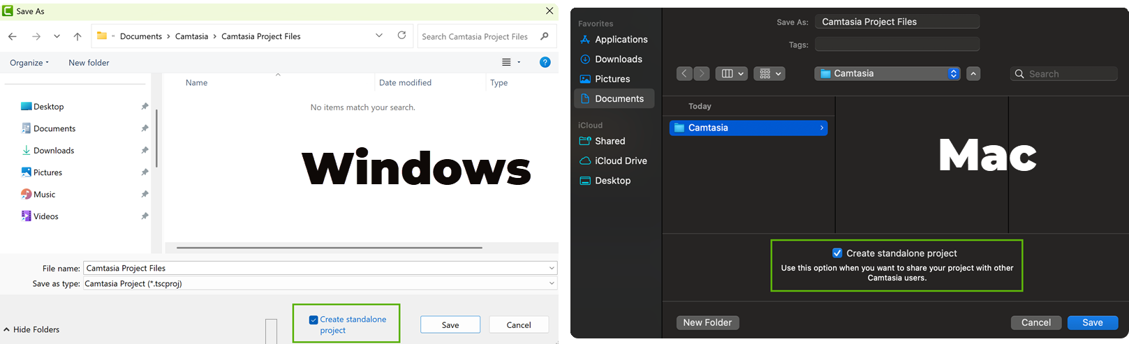The height and width of the screenshot is (344, 1129).
Task: Click the search magnifier icon in Windows dialog
Action: coord(545,36)
